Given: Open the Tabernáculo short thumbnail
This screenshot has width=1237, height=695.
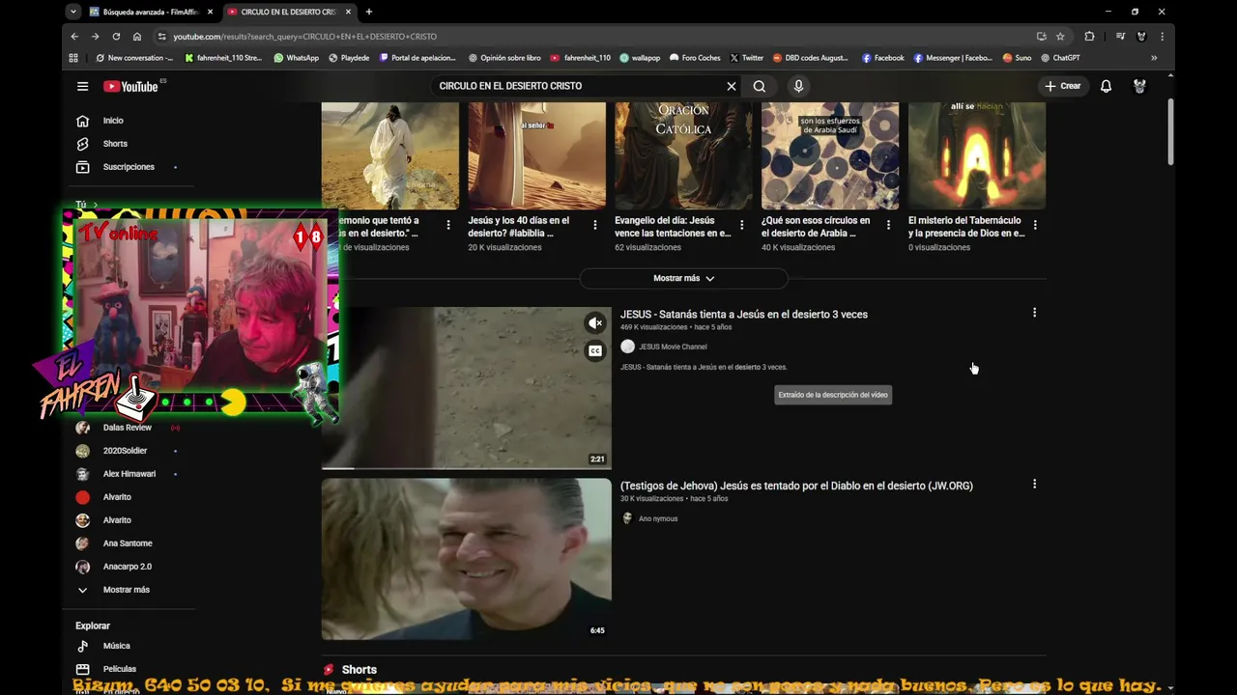Looking at the screenshot, I should [977, 155].
